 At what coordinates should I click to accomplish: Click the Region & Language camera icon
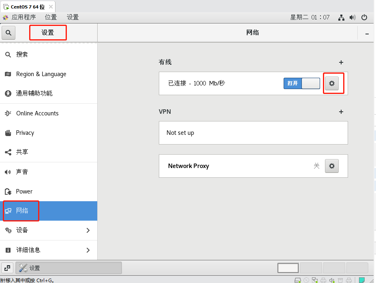click(x=8, y=74)
